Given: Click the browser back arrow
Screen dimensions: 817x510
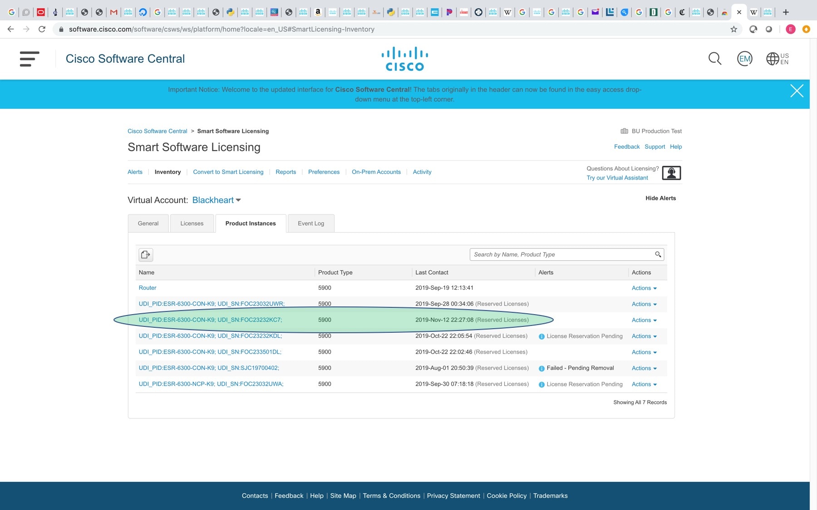Looking at the screenshot, I should pos(11,29).
